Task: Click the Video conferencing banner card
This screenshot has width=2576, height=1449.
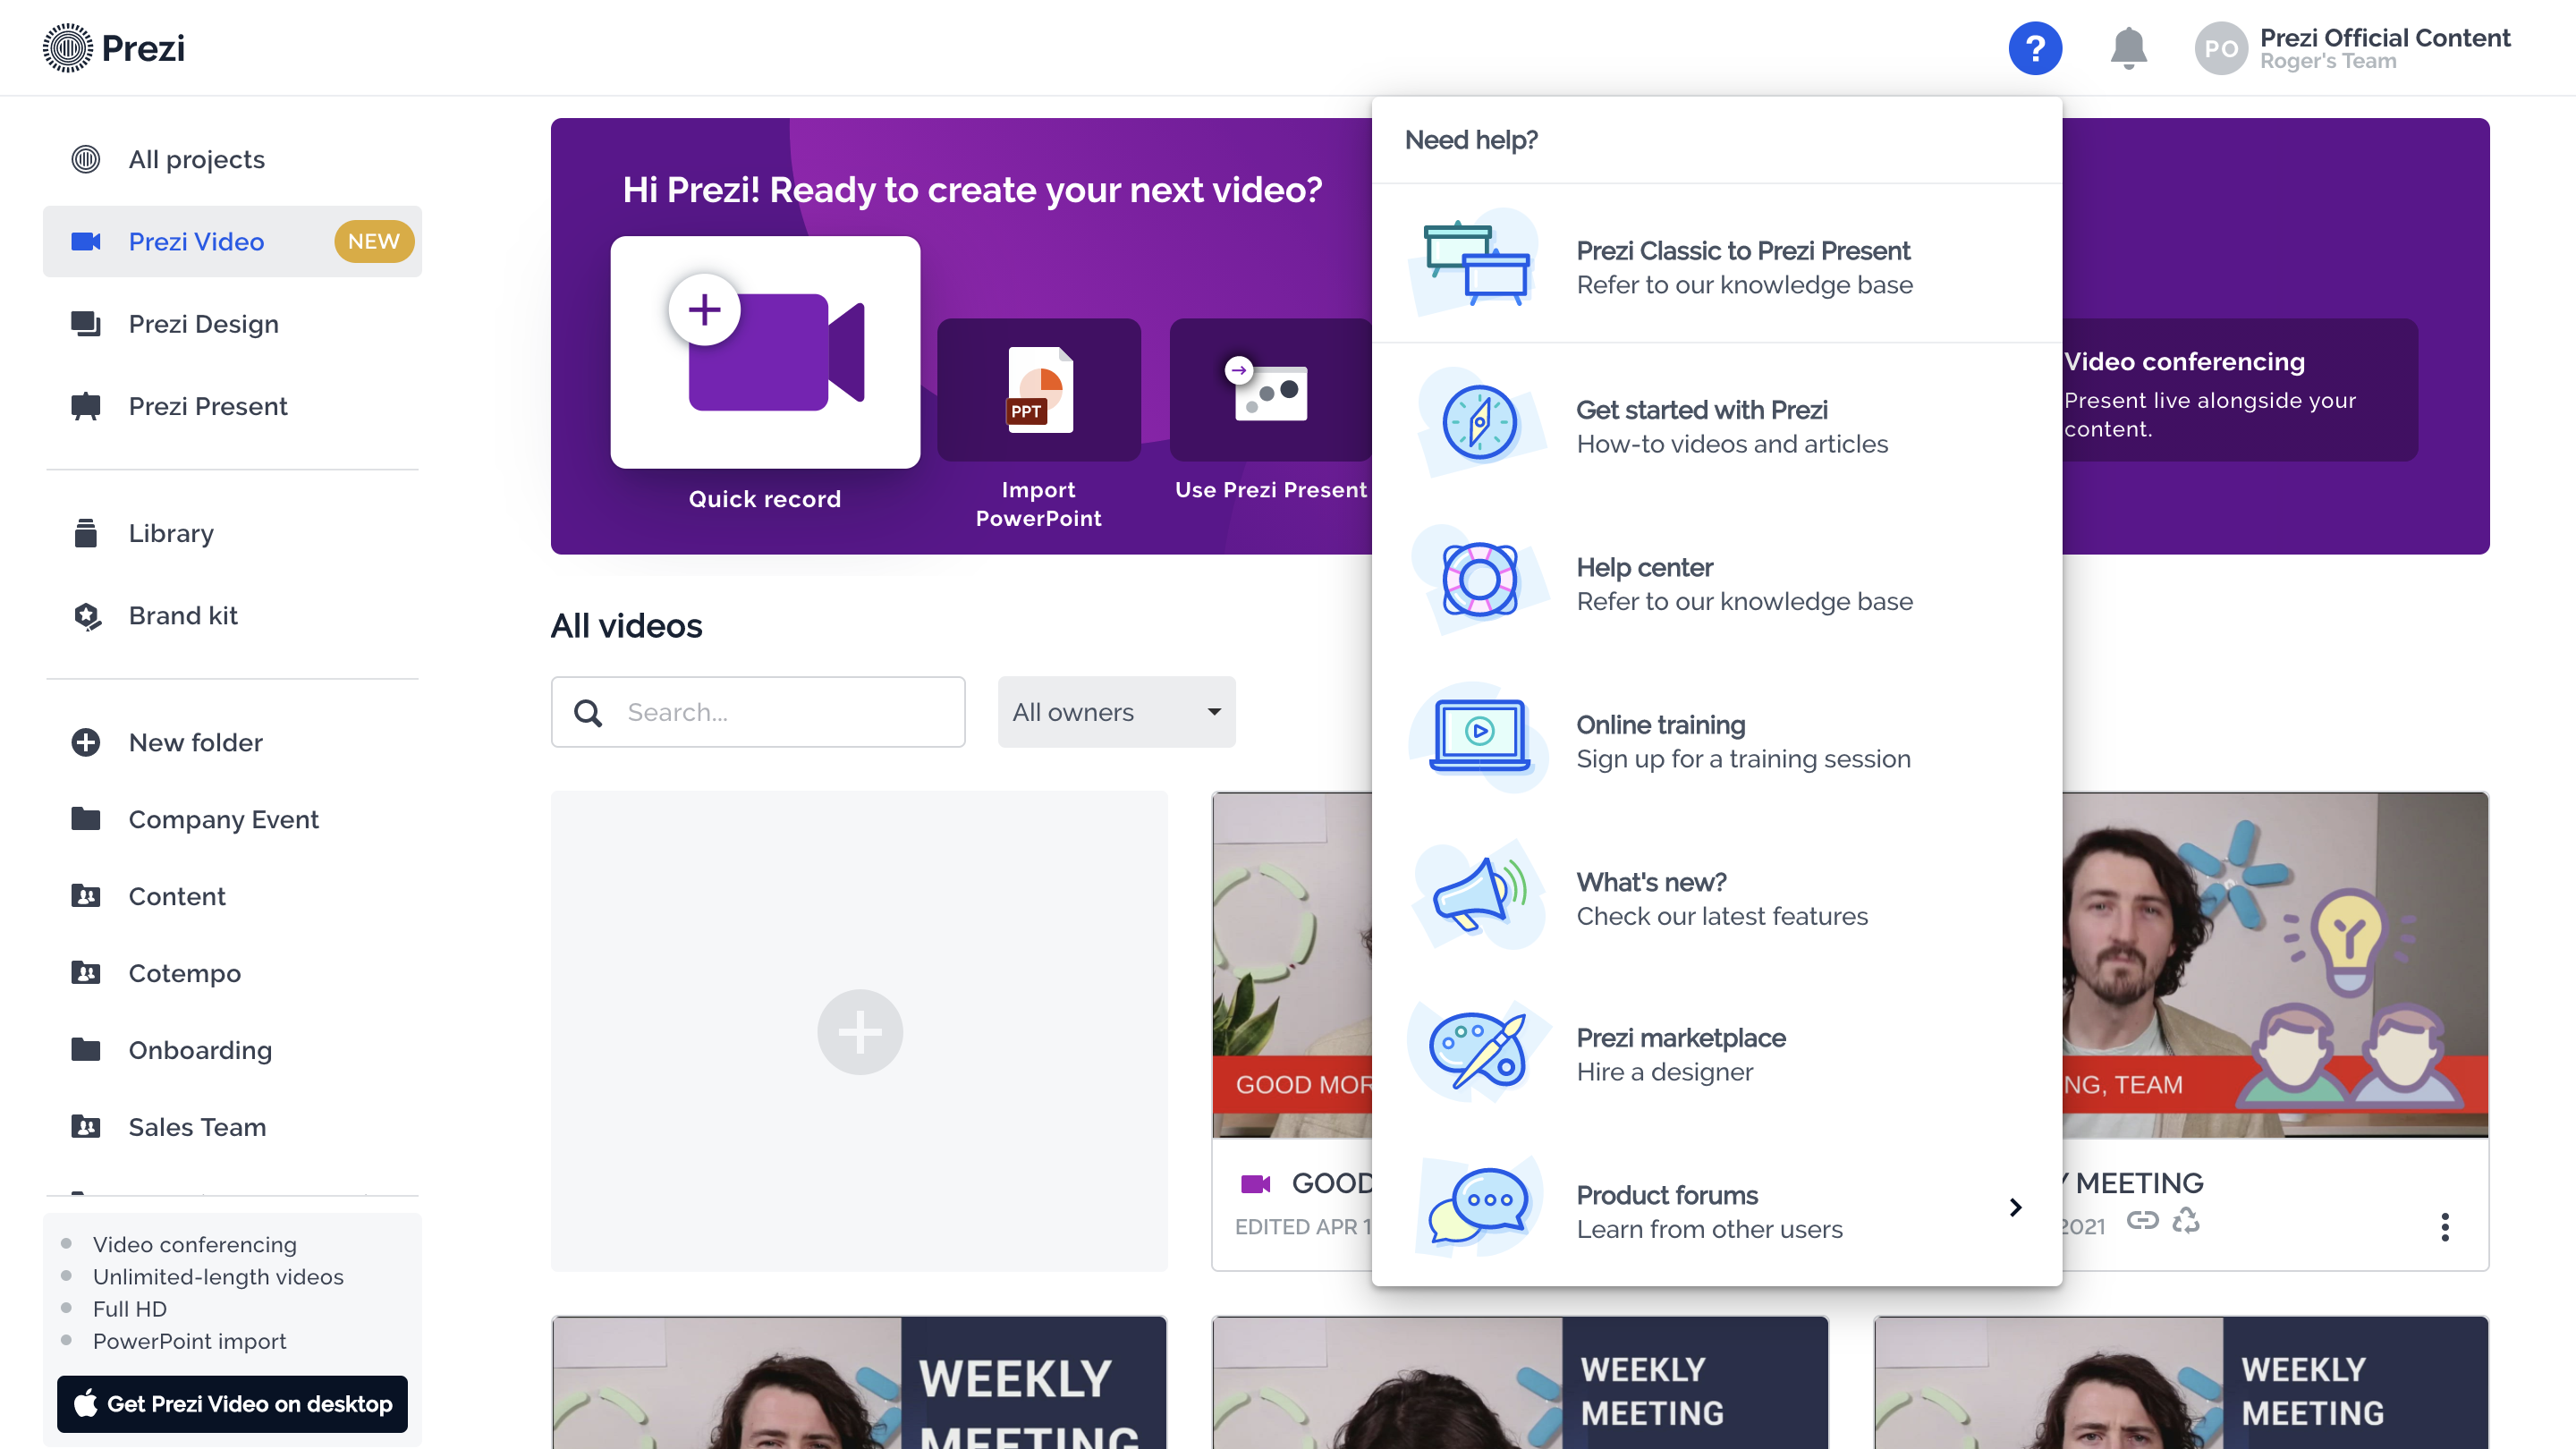Action: click(x=2240, y=390)
